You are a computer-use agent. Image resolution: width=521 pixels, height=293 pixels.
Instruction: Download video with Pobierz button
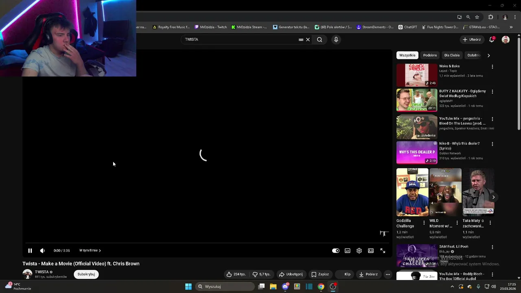(x=368, y=274)
